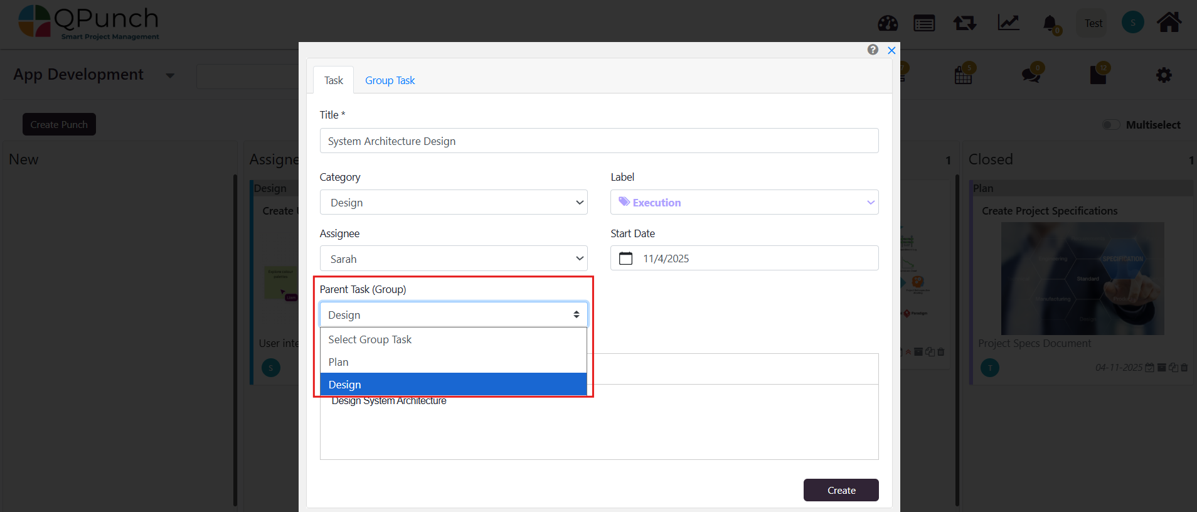Open the chat comments icon
This screenshot has height=512, width=1197.
click(1031, 75)
